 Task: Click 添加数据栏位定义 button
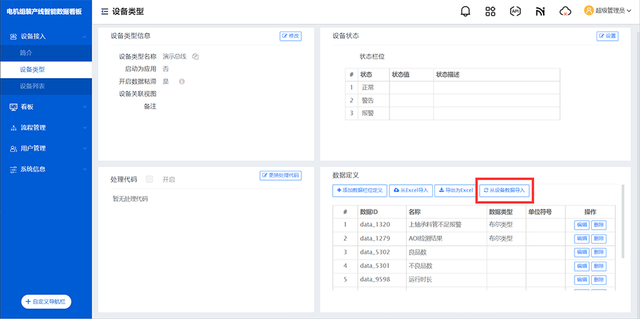click(359, 190)
